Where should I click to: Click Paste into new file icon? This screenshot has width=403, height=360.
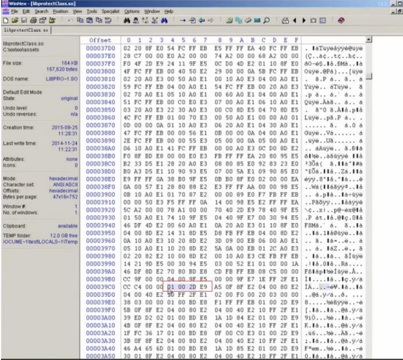[99, 20]
